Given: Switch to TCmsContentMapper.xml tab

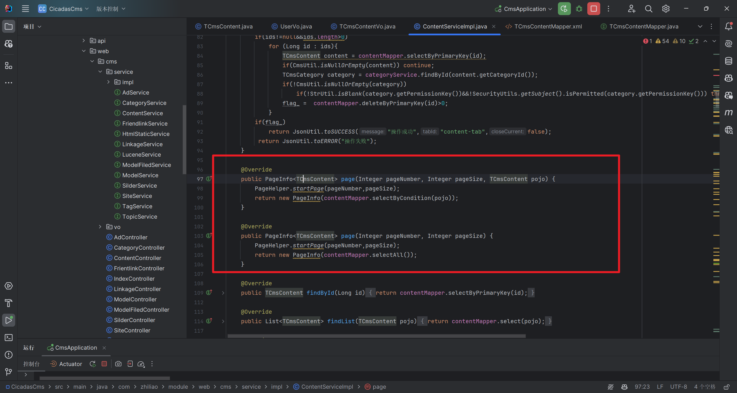Looking at the screenshot, I should coord(544,26).
